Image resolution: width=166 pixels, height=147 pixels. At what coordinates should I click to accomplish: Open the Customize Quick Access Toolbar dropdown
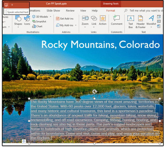click(12, 5)
